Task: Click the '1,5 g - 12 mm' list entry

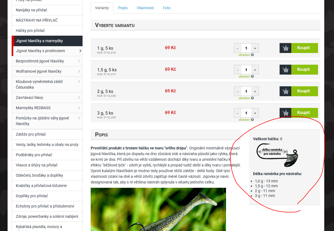Action: [x=266, y=186]
